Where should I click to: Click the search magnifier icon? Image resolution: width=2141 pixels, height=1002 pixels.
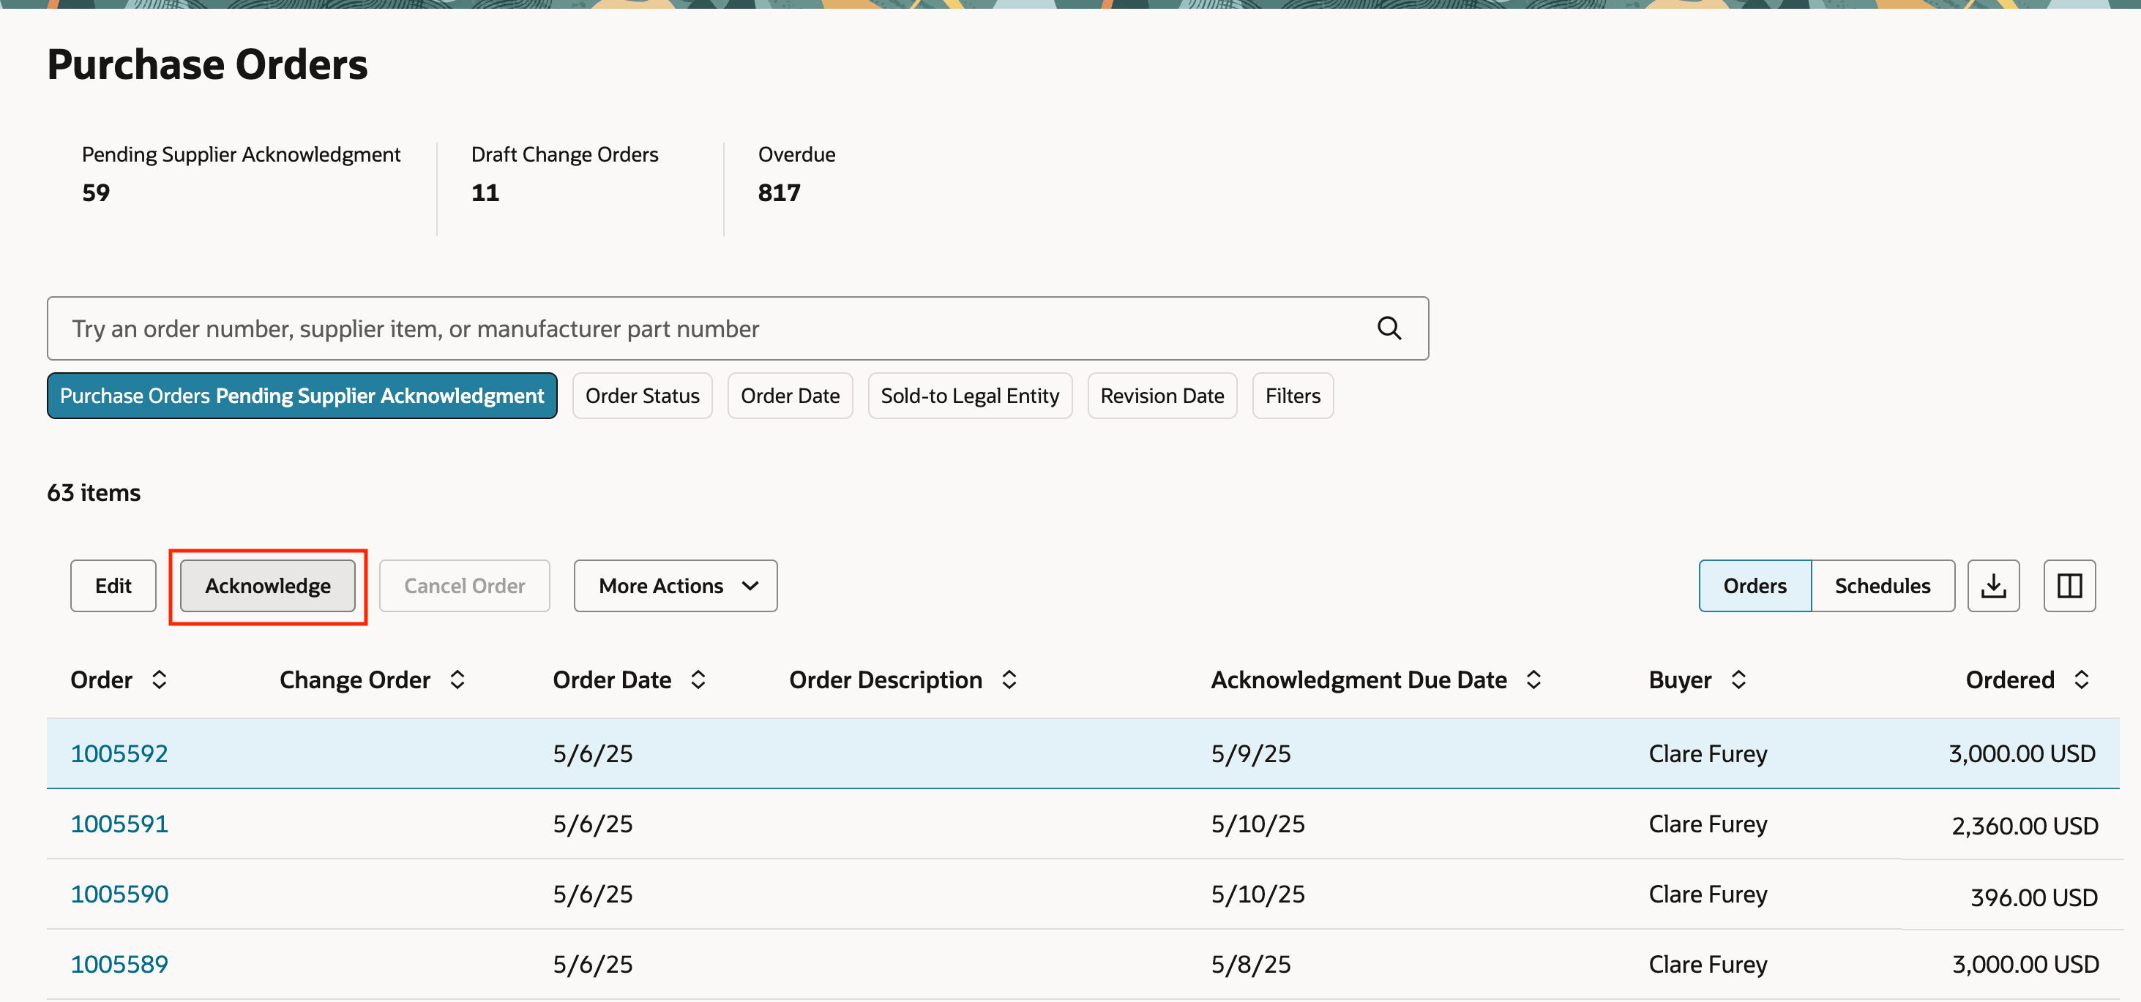1389,328
